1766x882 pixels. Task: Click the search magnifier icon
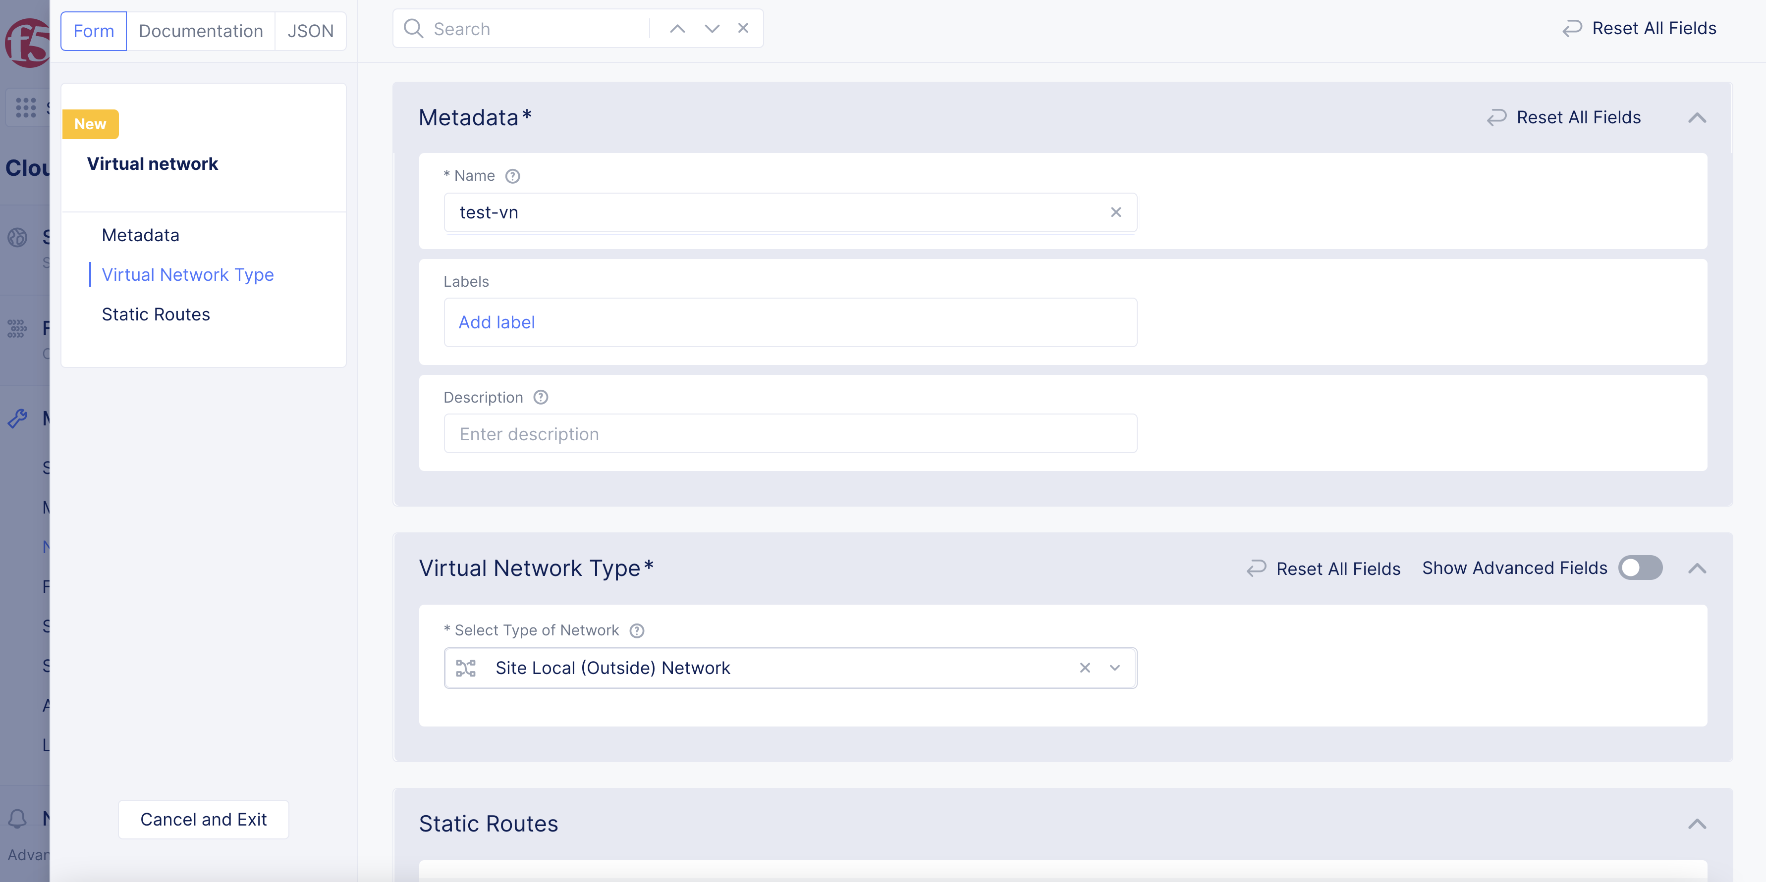[414, 28]
